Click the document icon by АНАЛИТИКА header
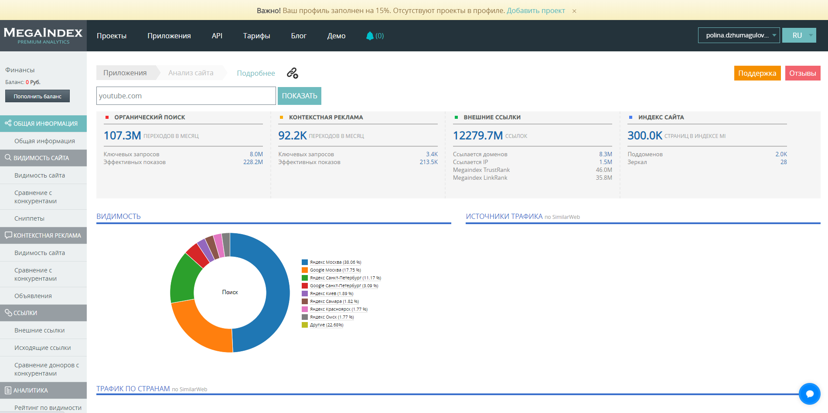This screenshot has width=828, height=413. [8, 390]
